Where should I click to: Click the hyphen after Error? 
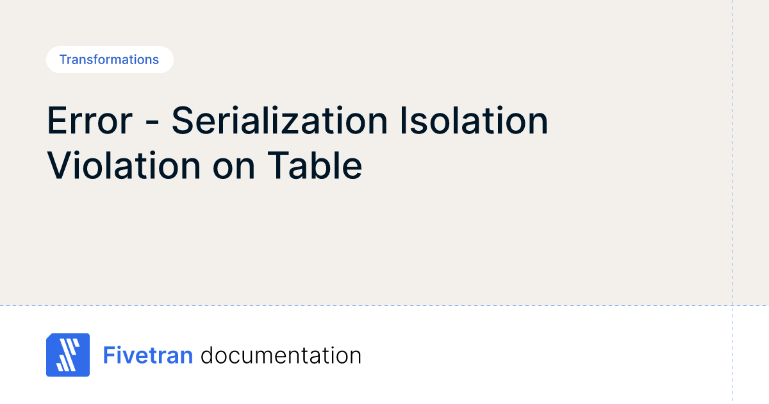pyautogui.click(x=153, y=123)
